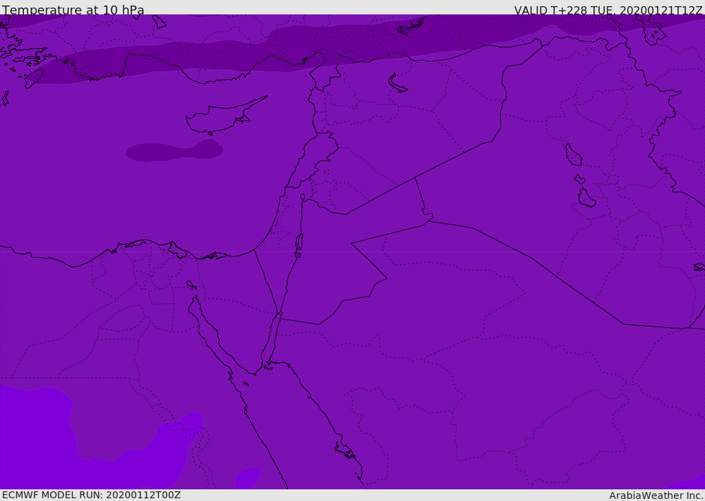The height and width of the screenshot is (501, 705).
Task: Click the lake in northern Syria
Action: point(397,84)
